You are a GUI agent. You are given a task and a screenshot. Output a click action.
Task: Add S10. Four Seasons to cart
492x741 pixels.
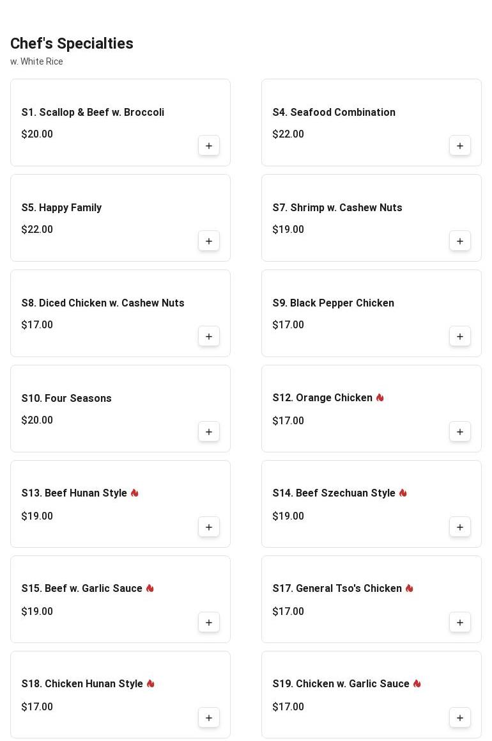209,432
